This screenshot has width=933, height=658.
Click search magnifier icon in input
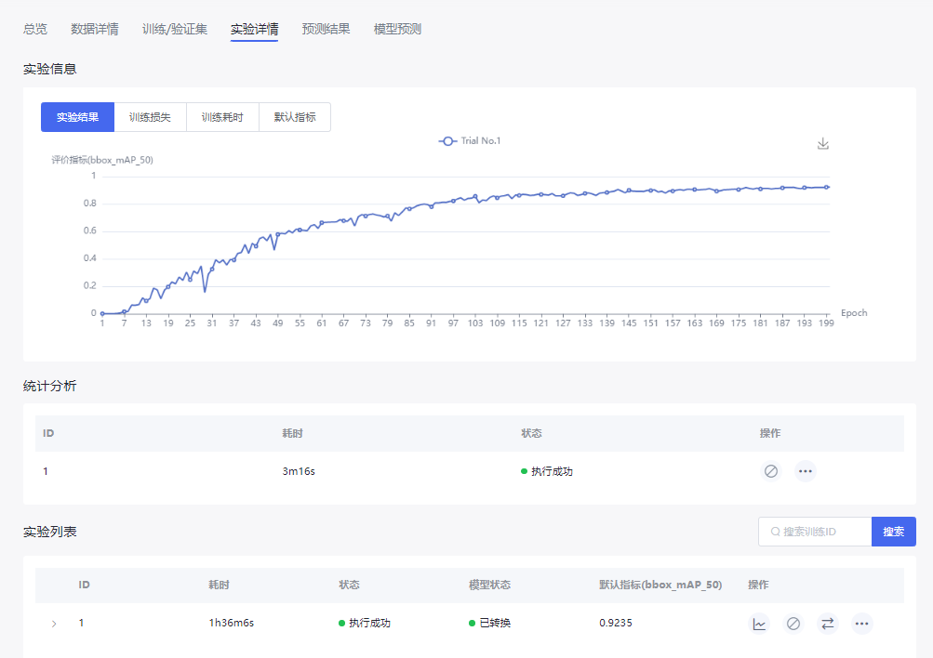coord(775,532)
